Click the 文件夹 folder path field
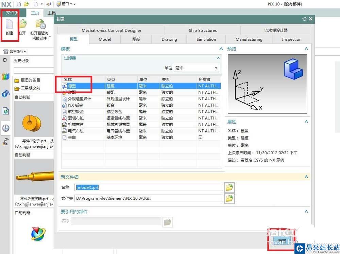 149,198
